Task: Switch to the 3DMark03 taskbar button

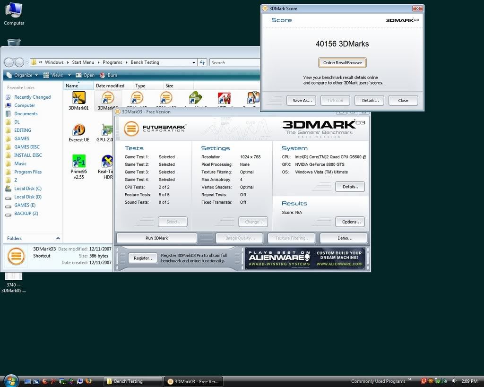Action: pyautogui.click(x=193, y=381)
